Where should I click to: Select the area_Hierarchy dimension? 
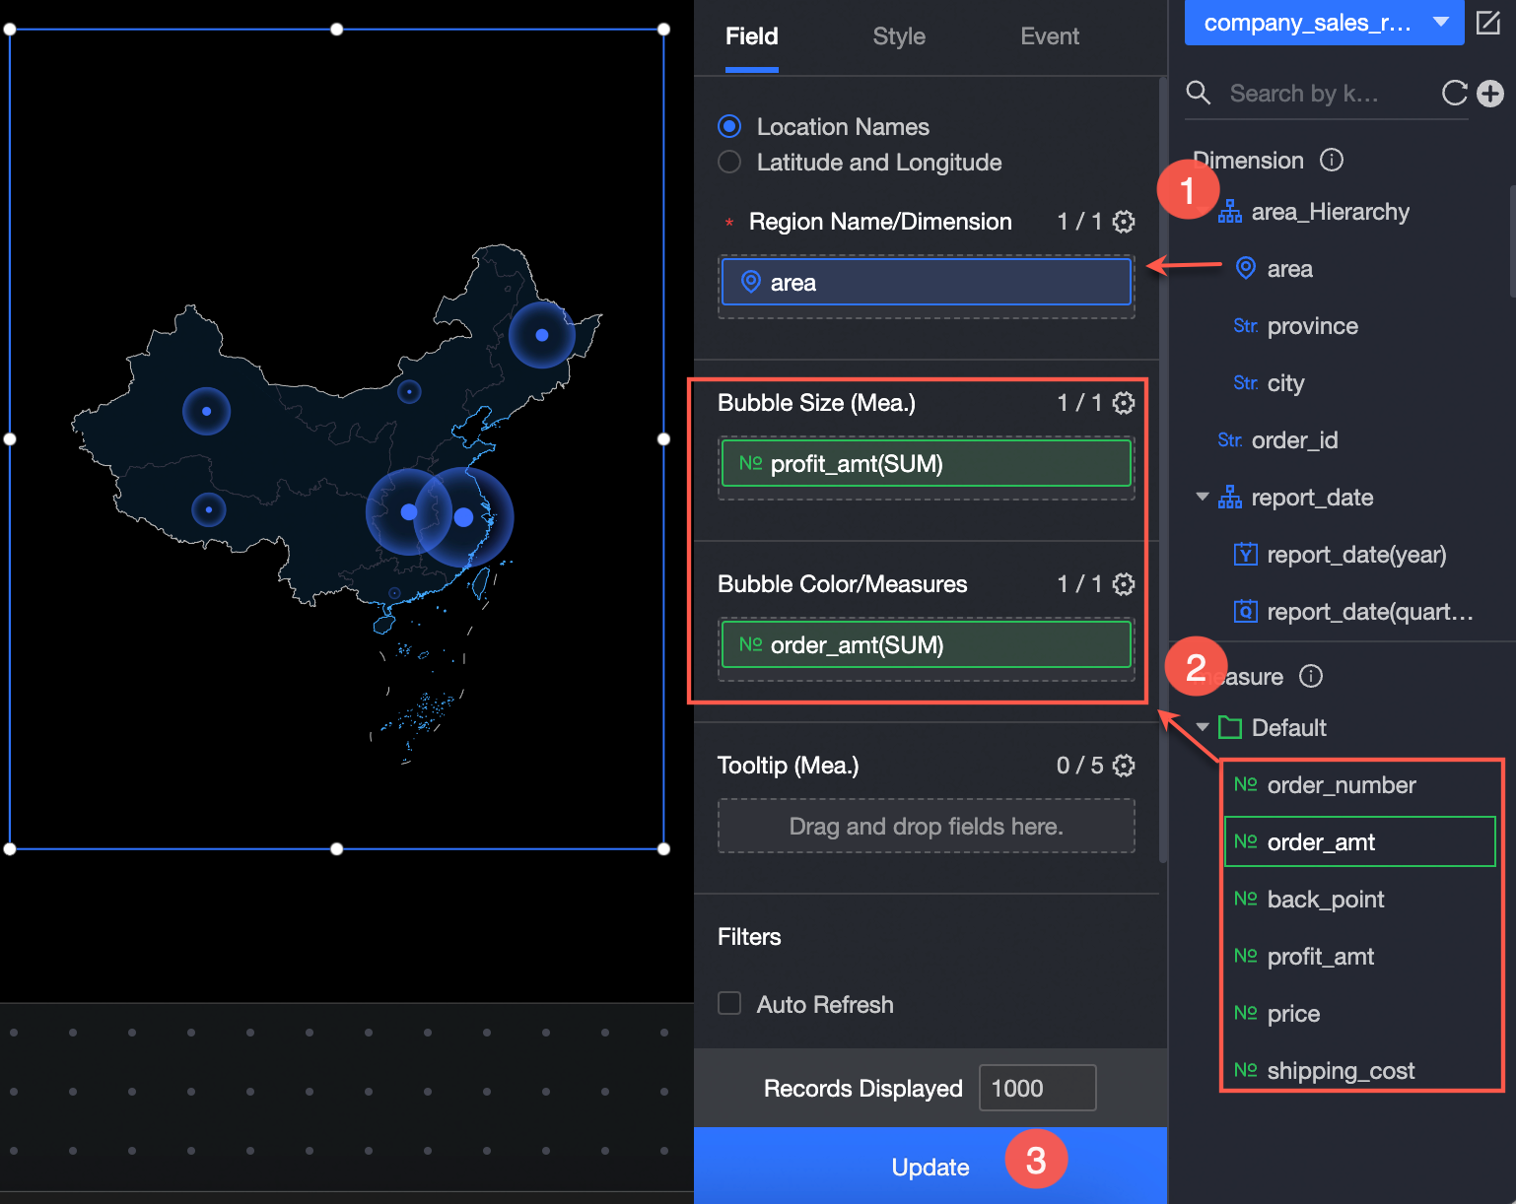coord(1330,212)
